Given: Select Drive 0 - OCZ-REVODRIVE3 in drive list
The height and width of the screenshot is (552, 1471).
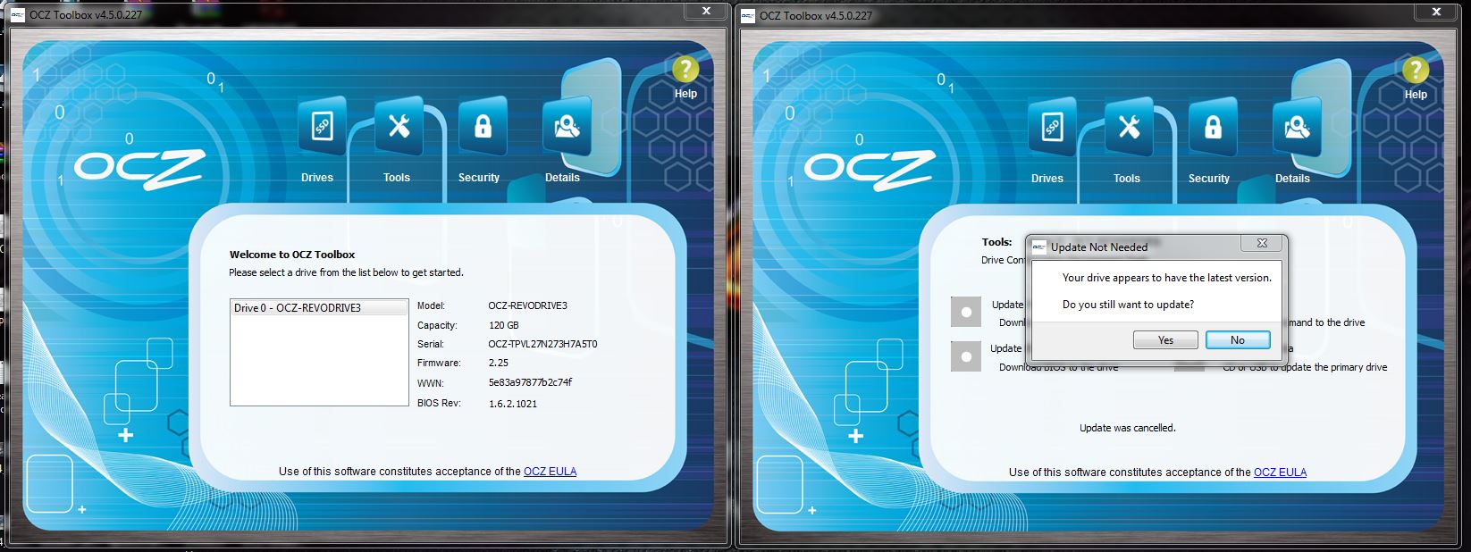Looking at the screenshot, I should [x=319, y=308].
